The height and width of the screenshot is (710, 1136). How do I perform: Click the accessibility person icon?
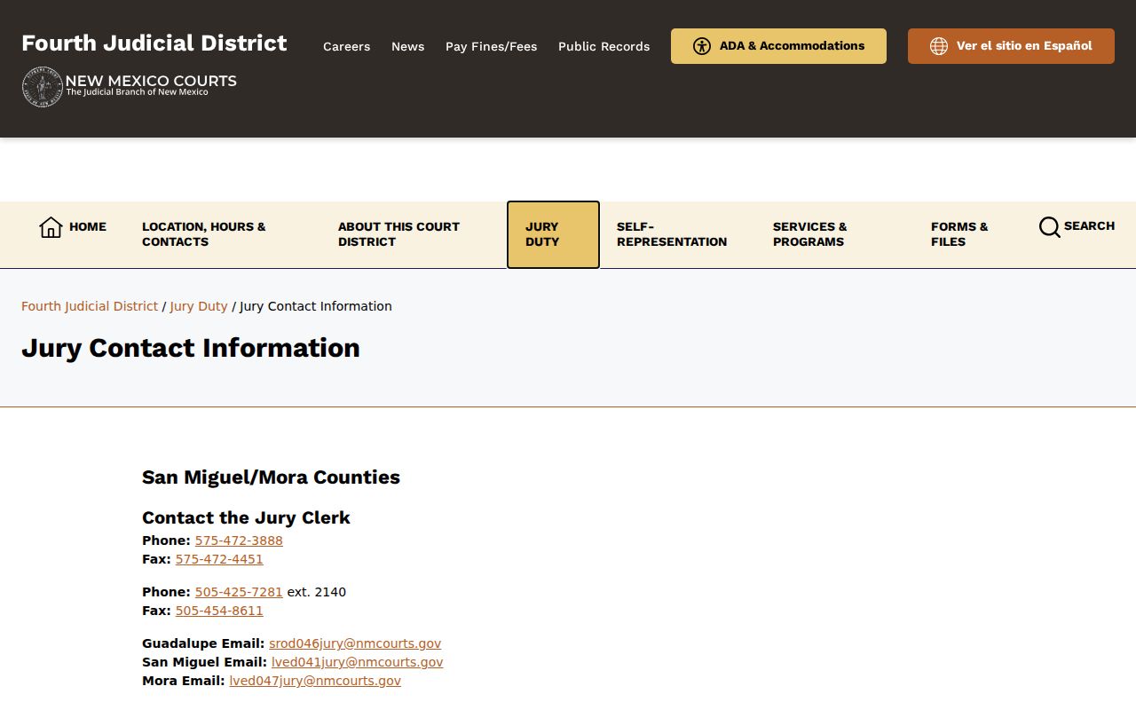(702, 46)
